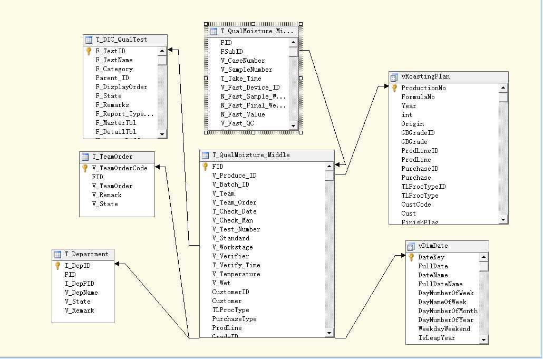Select the FSubID column

pyautogui.click(x=231, y=52)
